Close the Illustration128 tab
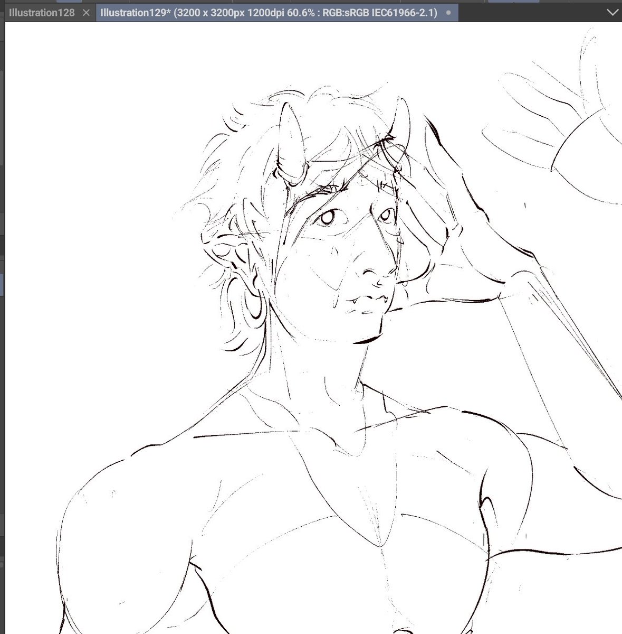The image size is (622, 634). coord(87,13)
